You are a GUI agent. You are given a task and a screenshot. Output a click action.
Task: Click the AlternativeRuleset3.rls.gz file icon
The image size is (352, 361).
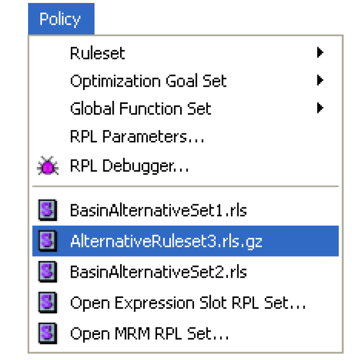pyautogui.click(x=48, y=241)
